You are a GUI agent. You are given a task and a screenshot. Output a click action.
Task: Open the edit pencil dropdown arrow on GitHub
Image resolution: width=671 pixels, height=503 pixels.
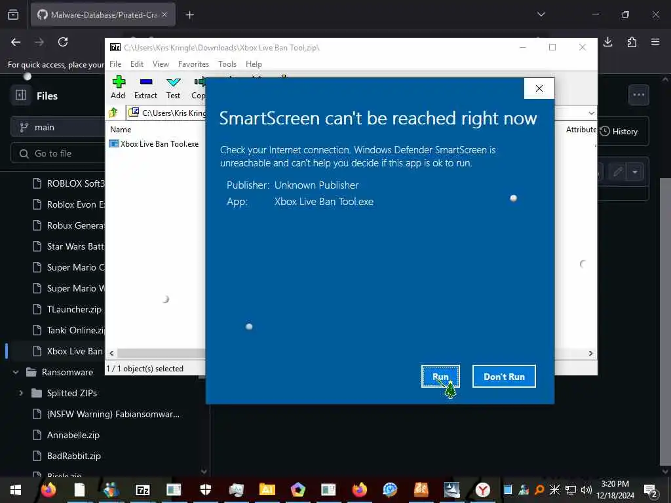coord(635,172)
